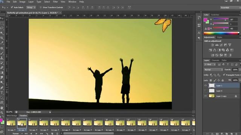241x135 pixels.
Task: Select the Hand tool
Action: 2,108
